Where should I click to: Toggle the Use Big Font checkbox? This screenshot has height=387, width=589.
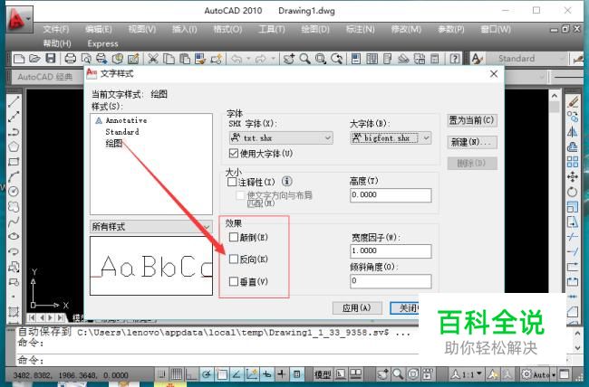234,153
